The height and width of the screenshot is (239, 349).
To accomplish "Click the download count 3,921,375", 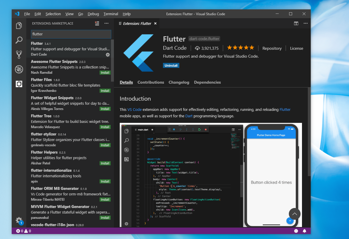I will tap(207, 48).
